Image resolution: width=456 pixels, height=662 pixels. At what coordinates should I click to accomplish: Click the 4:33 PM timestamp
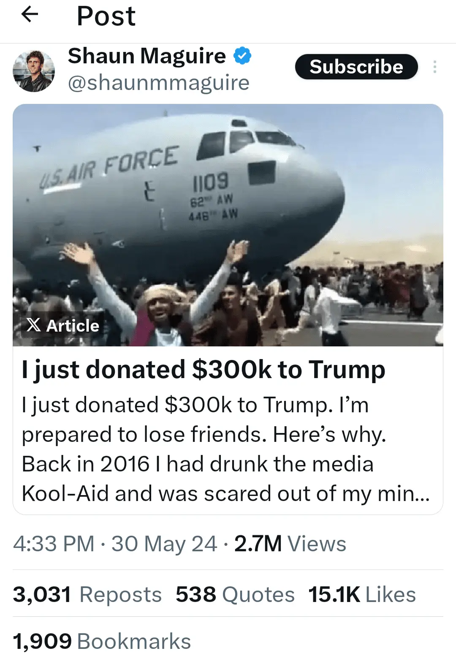click(x=54, y=544)
